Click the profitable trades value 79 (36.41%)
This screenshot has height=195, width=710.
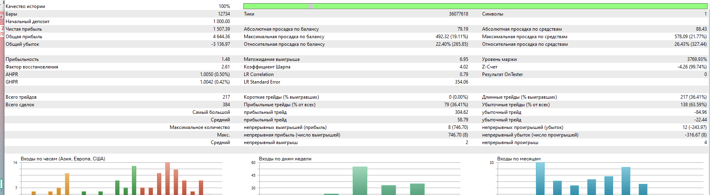[456, 105]
